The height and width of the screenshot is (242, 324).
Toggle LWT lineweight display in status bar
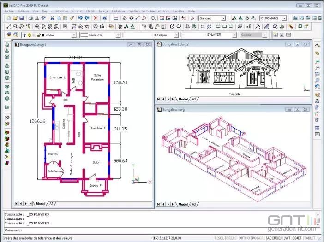(287, 238)
